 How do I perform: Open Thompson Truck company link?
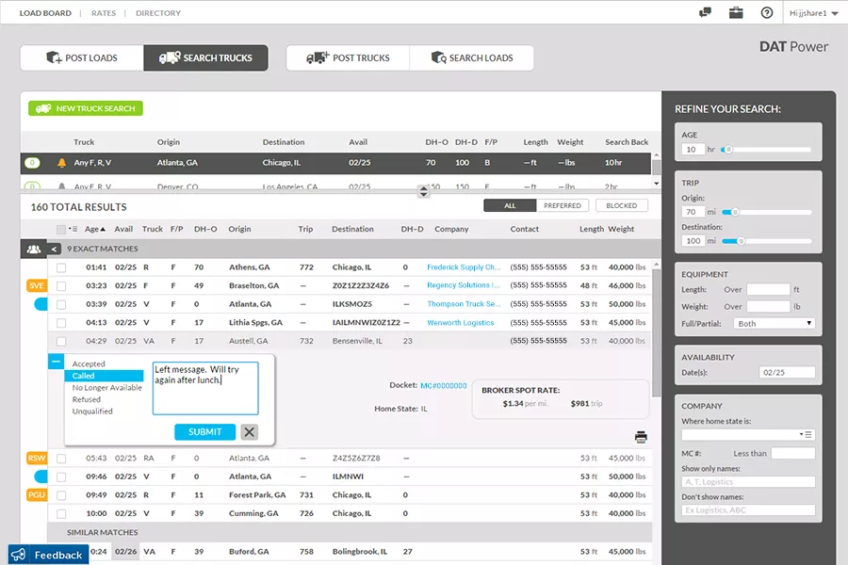[464, 304]
